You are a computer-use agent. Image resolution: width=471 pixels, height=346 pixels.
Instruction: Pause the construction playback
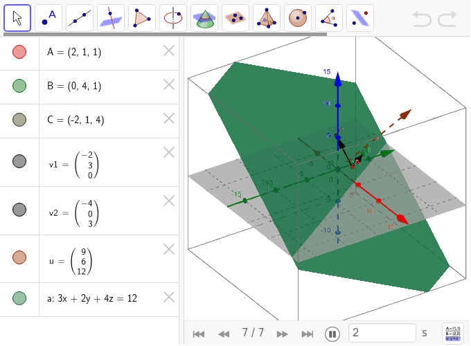pos(332,334)
